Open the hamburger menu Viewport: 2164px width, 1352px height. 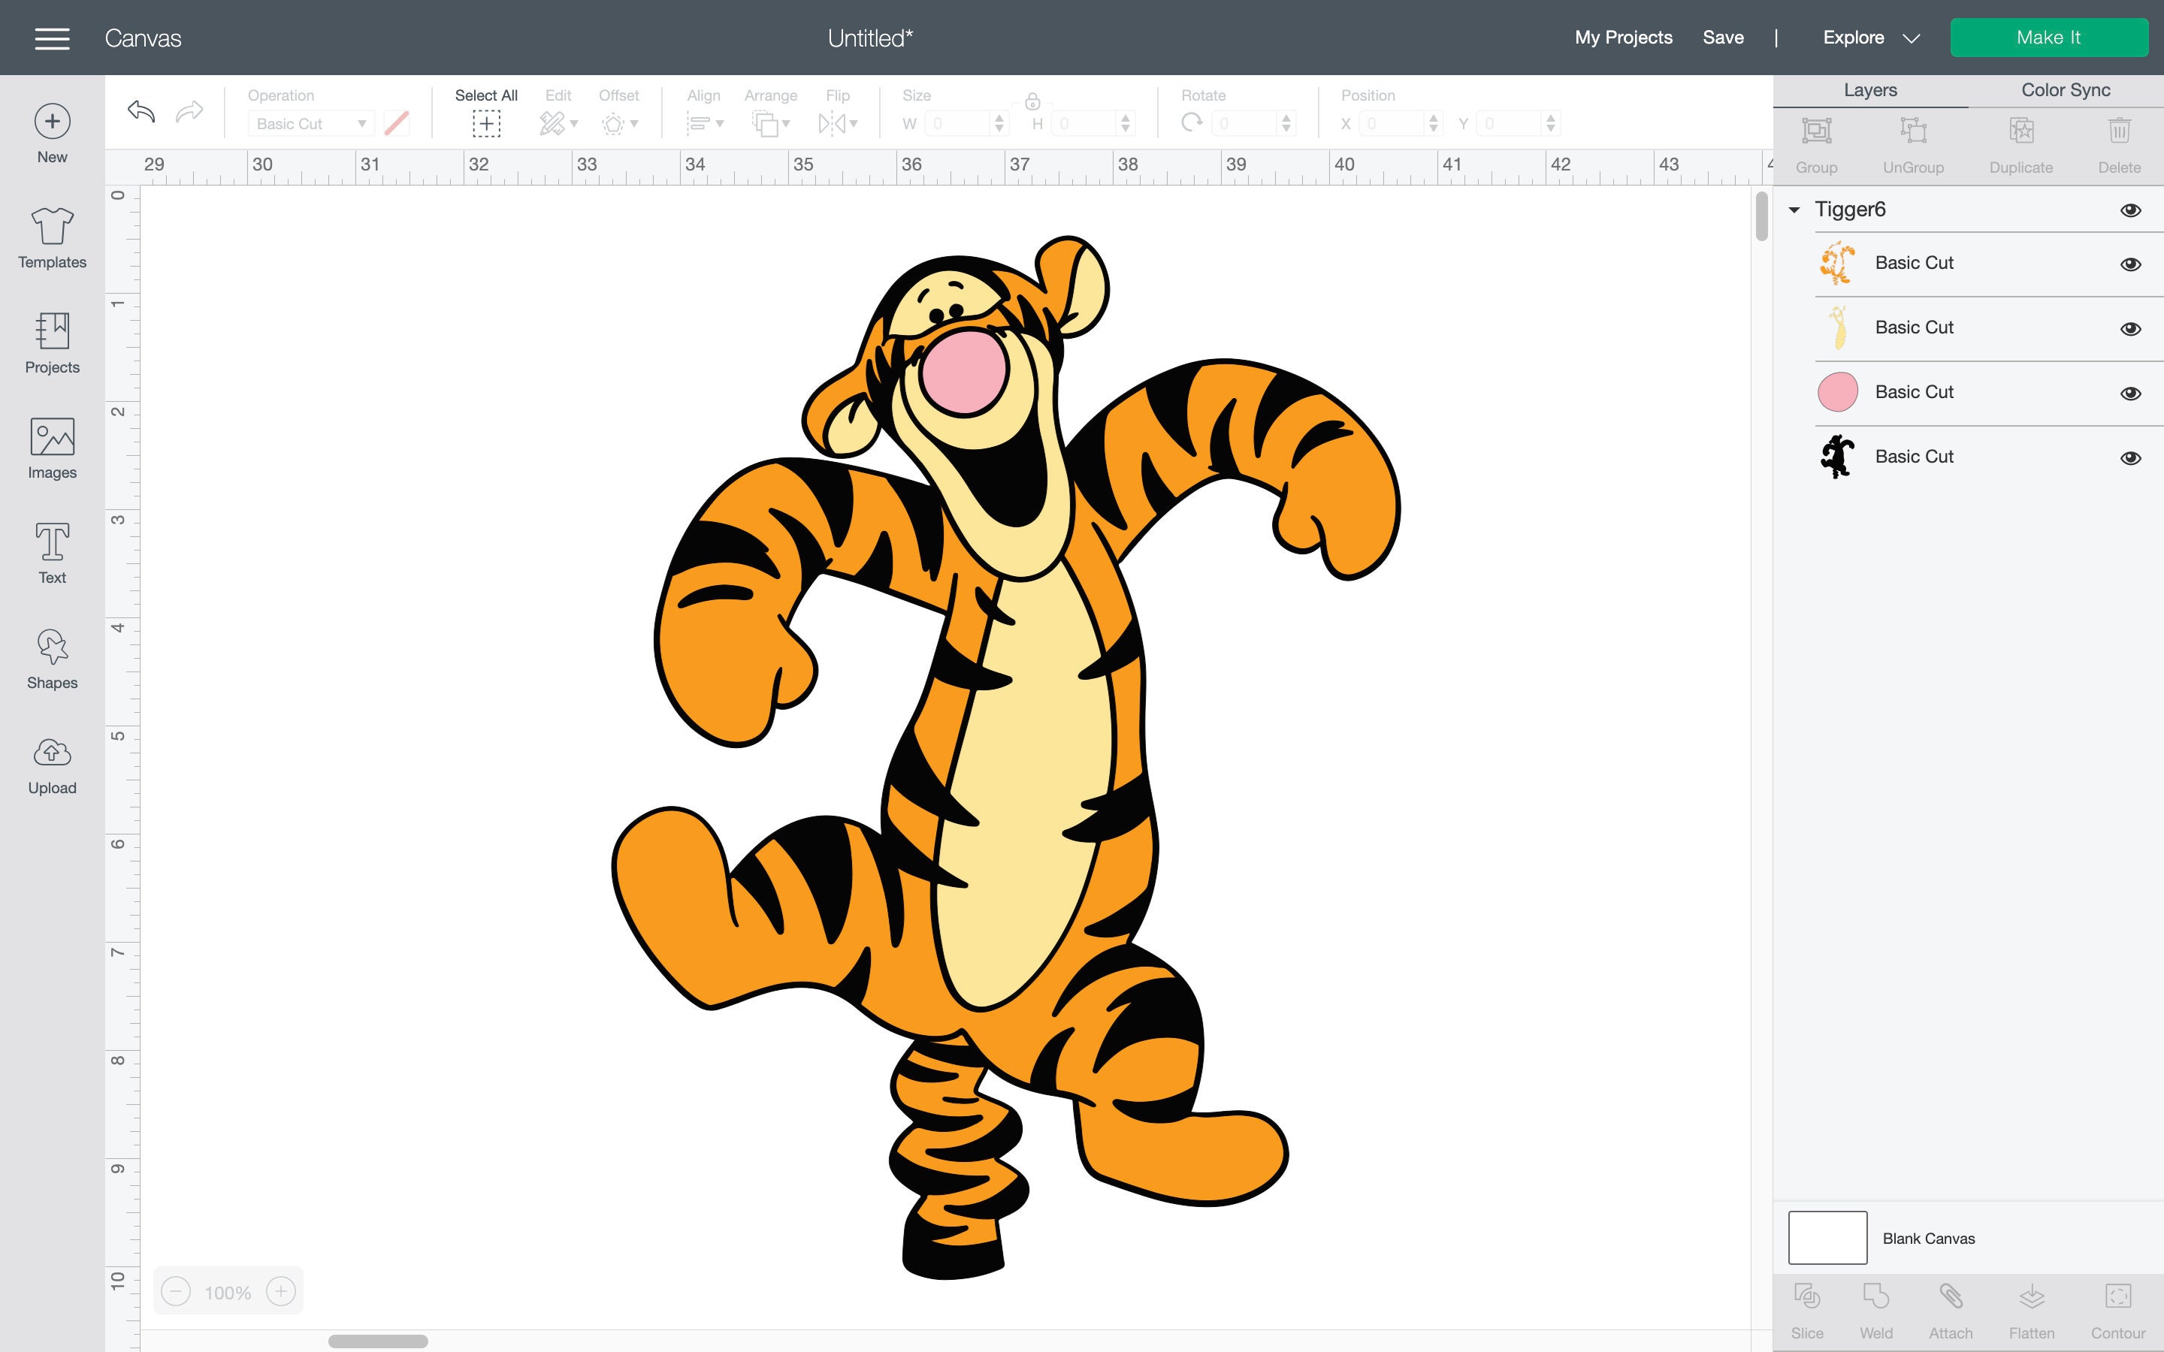(x=52, y=38)
